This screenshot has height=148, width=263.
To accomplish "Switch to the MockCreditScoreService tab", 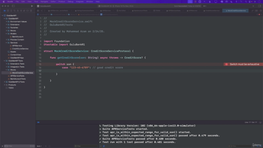I will coord(235,11).
